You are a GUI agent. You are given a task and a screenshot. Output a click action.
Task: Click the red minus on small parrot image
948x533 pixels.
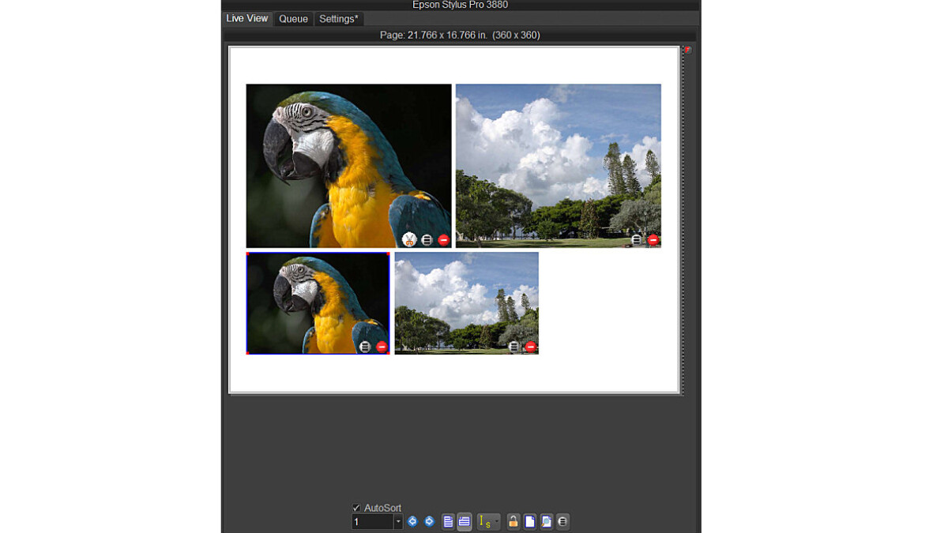coord(382,347)
